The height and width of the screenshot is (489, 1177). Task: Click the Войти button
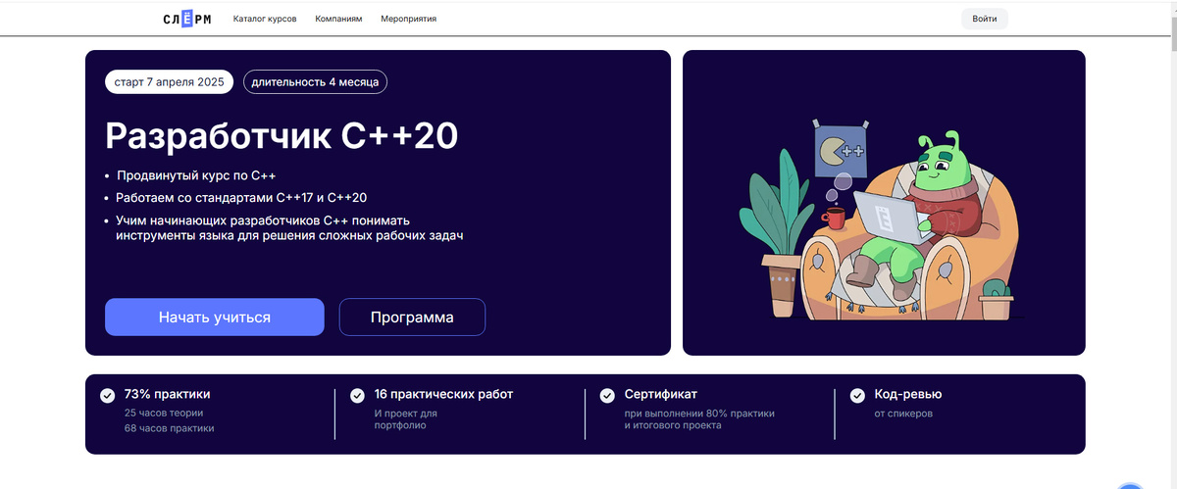985,19
